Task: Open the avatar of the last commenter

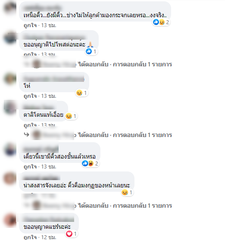Action: click(x=10, y=220)
